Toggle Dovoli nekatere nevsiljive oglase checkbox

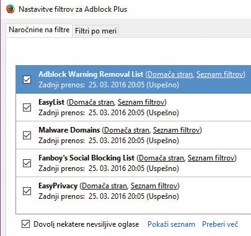pyautogui.click(x=25, y=224)
